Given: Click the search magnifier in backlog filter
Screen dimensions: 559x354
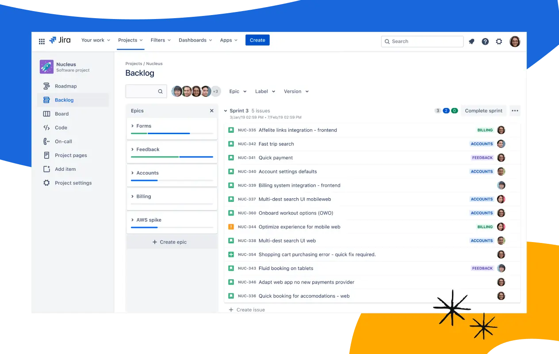Looking at the screenshot, I should click(161, 92).
